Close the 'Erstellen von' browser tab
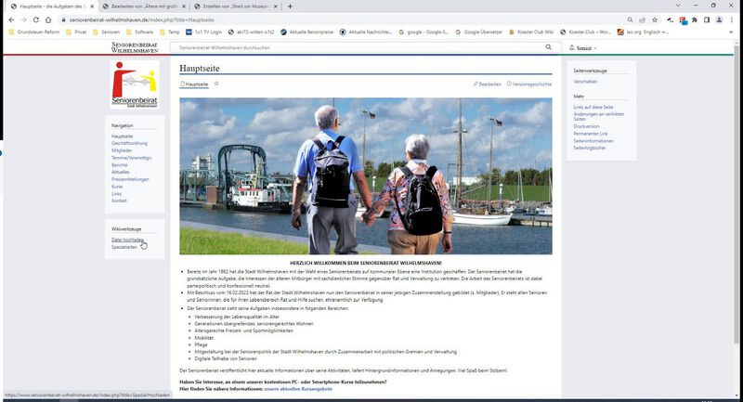Viewport: 743px width, 402px height. (x=275, y=6)
